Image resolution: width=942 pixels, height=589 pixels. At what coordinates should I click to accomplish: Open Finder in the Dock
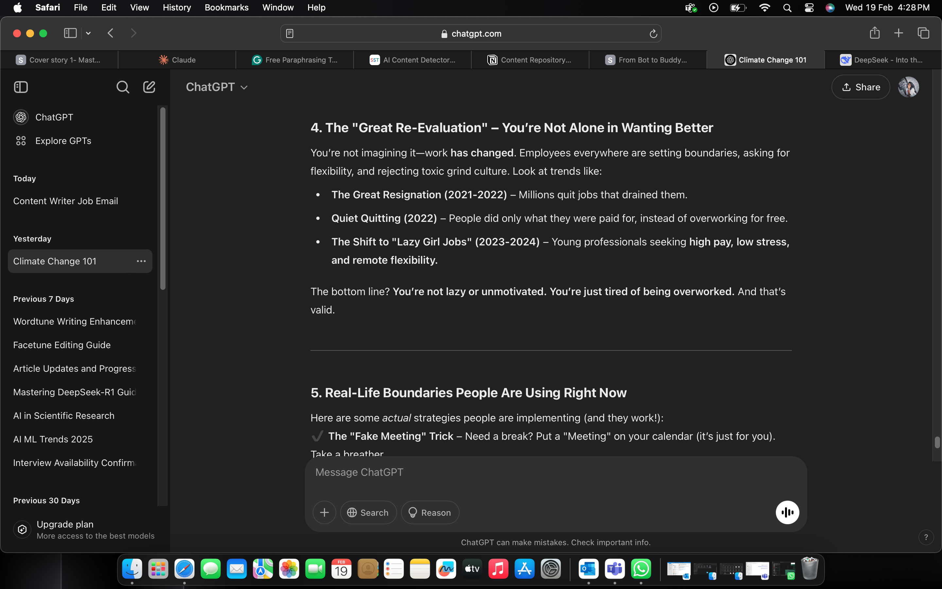click(132, 569)
